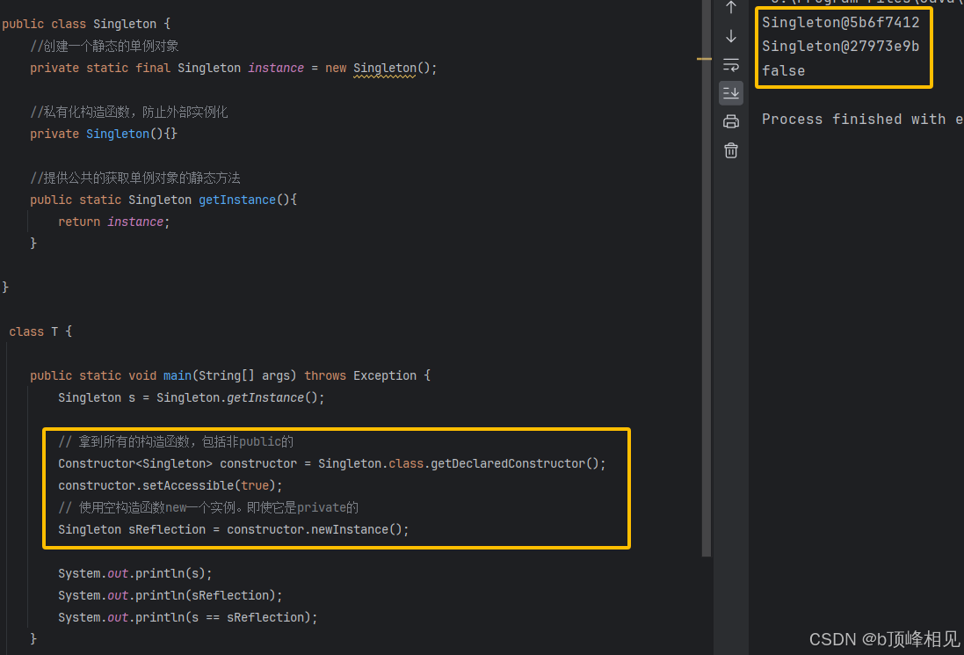Screen dimensions: 964x655
Task: Toggle scroll to end of console
Action: [x=730, y=92]
